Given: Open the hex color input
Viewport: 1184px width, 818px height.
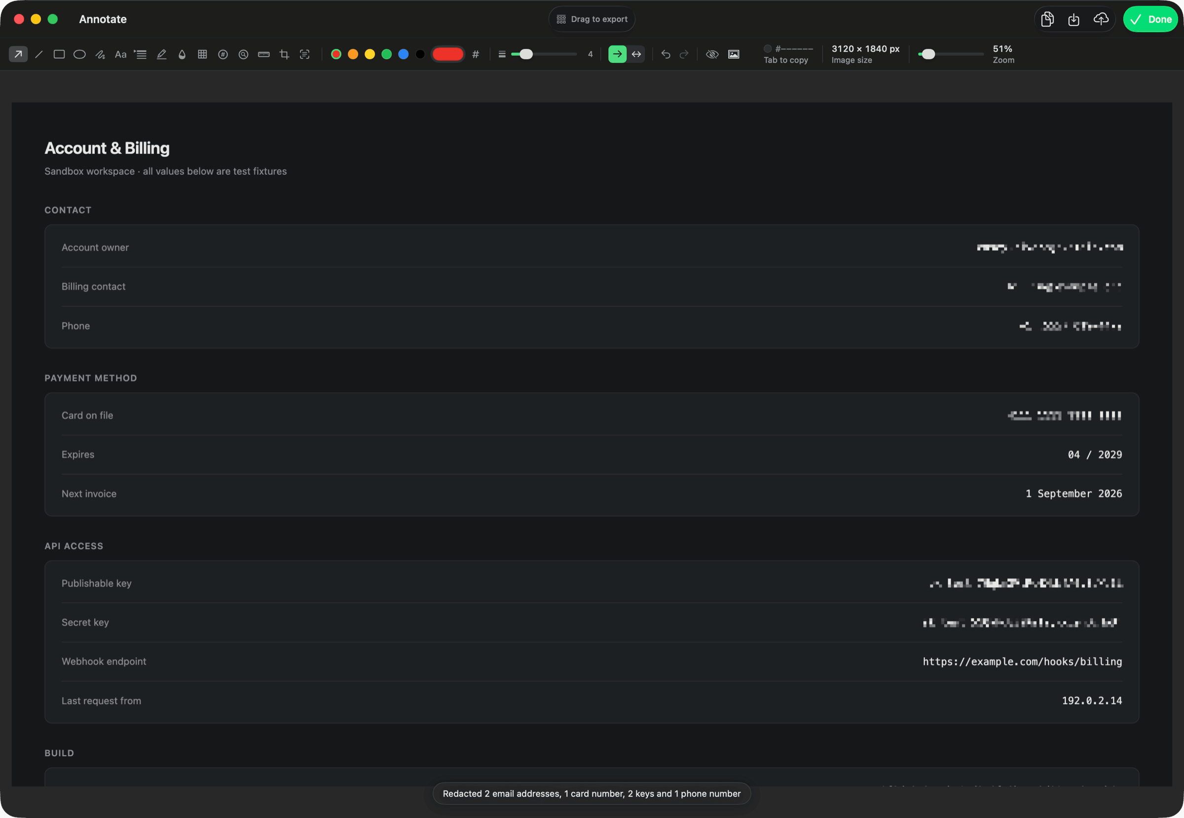Looking at the screenshot, I should (476, 54).
